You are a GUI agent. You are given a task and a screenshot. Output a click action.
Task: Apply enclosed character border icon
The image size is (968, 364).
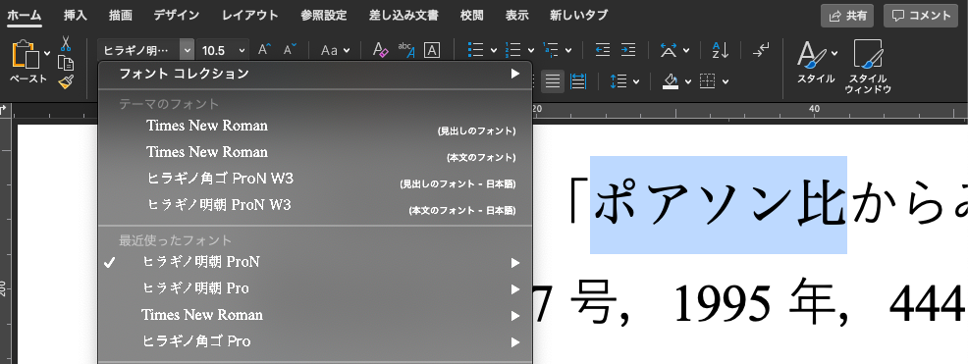coord(432,50)
